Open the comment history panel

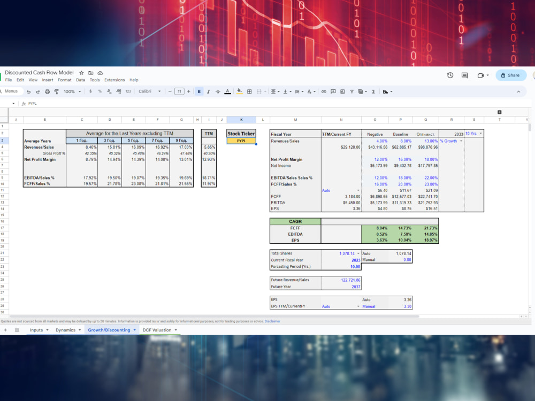pos(464,75)
